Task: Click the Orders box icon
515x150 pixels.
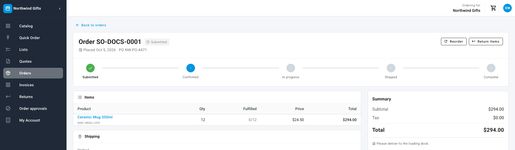Action: (x=8, y=73)
